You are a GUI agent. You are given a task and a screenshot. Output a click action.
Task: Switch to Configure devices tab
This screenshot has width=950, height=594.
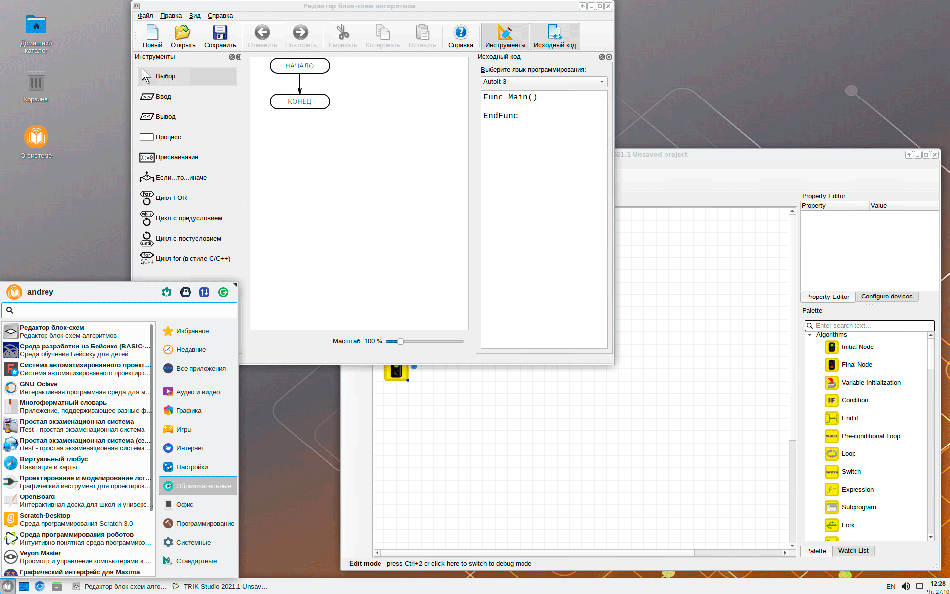pyautogui.click(x=886, y=297)
